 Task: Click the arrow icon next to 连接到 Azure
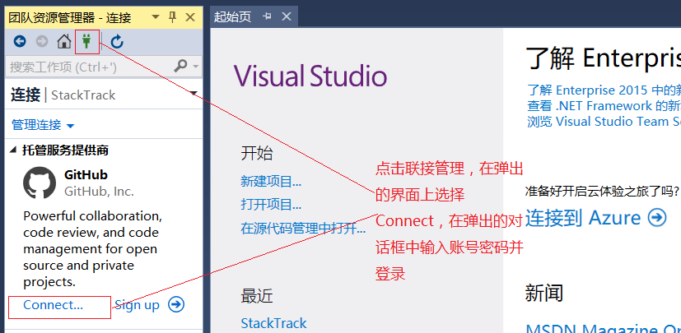657,218
